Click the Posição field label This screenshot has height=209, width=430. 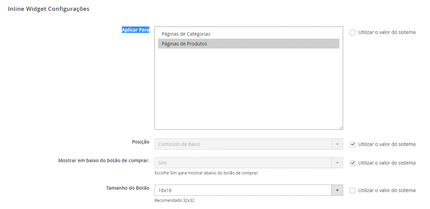141,142
